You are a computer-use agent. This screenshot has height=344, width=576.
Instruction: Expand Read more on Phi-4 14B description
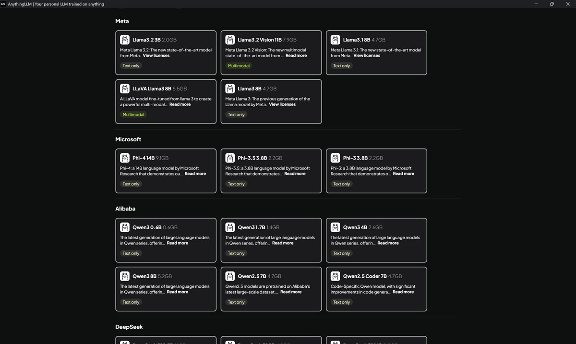coord(195,174)
